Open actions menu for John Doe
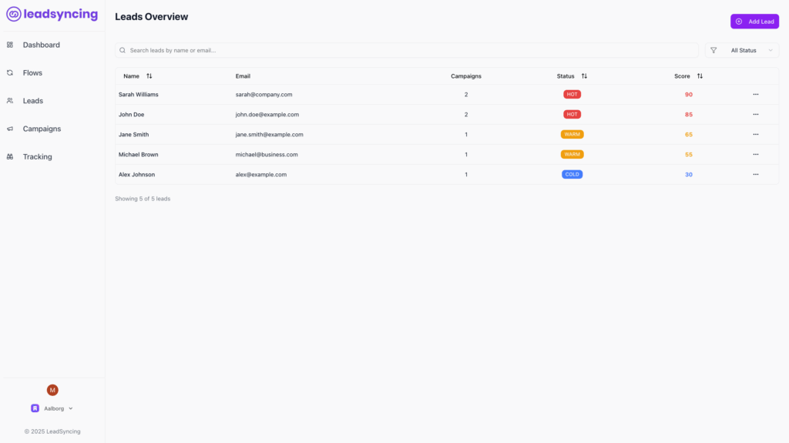The image size is (789, 443). click(x=756, y=114)
